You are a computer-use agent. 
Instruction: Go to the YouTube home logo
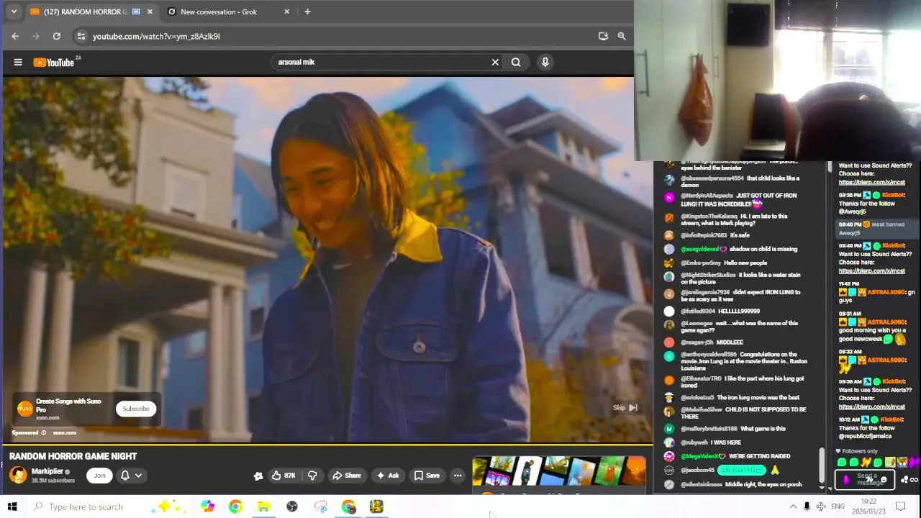point(54,62)
